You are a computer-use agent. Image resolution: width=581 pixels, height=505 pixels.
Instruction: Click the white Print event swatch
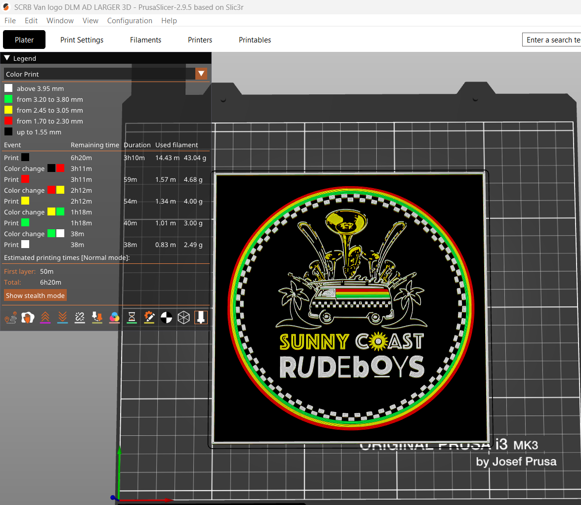pos(25,245)
